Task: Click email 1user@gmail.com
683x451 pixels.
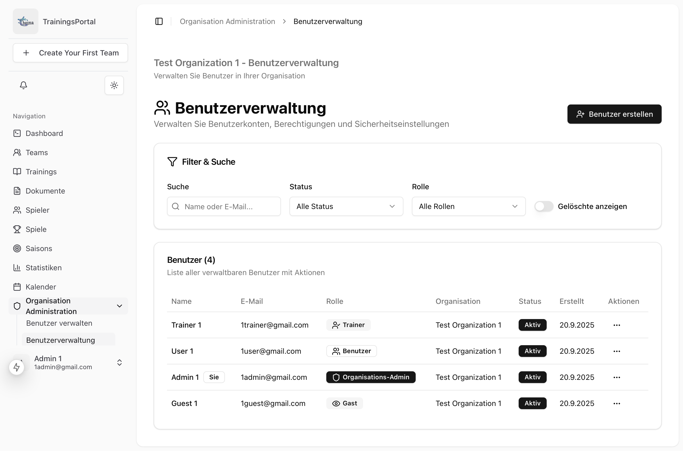Action: tap(271, 351)
